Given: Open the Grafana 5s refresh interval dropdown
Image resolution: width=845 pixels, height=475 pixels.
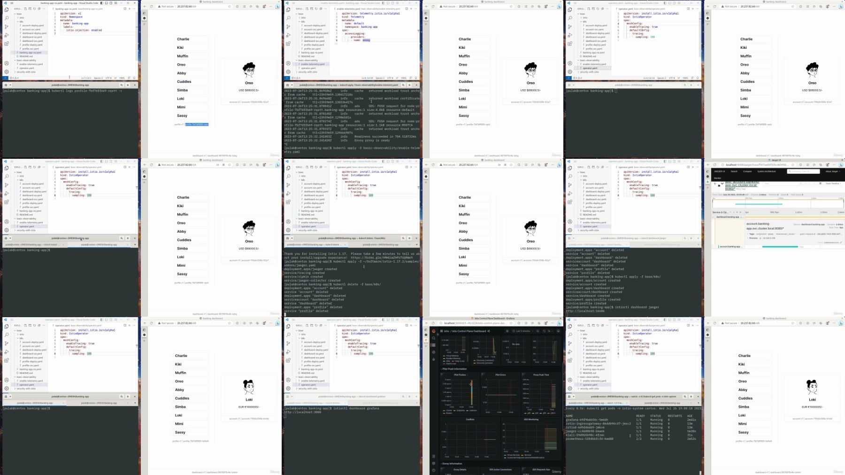Looking at the screenshot, I should tap(550, 331).
